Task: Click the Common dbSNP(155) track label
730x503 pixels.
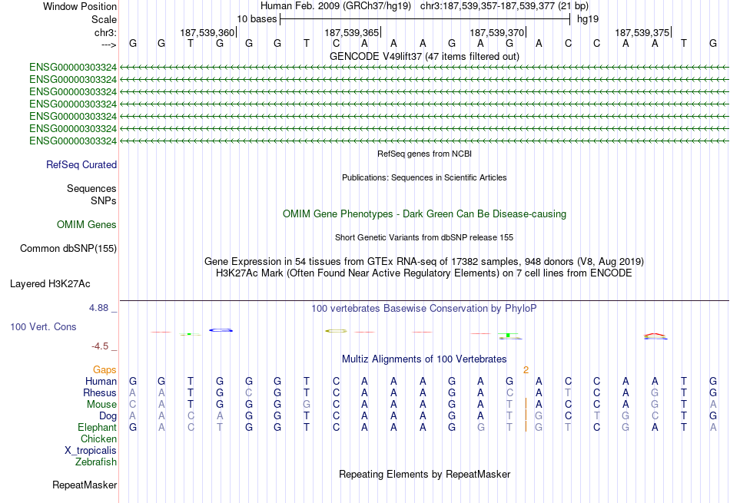Action: tap(68, 249)
